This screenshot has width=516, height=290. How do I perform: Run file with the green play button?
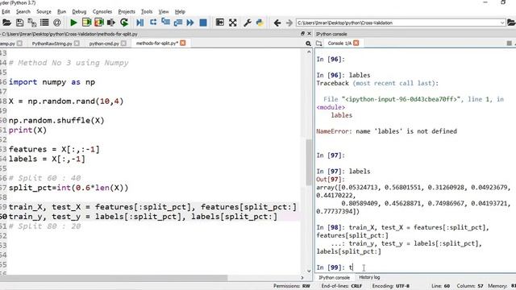(x=73, y=23)
